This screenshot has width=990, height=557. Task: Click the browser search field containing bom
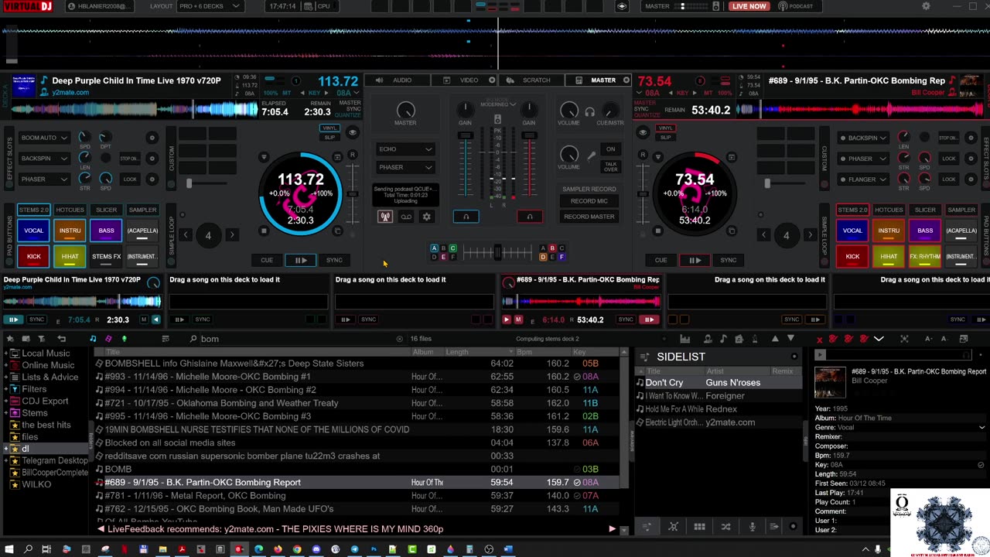pyautogui.click(x=297, y=339)
